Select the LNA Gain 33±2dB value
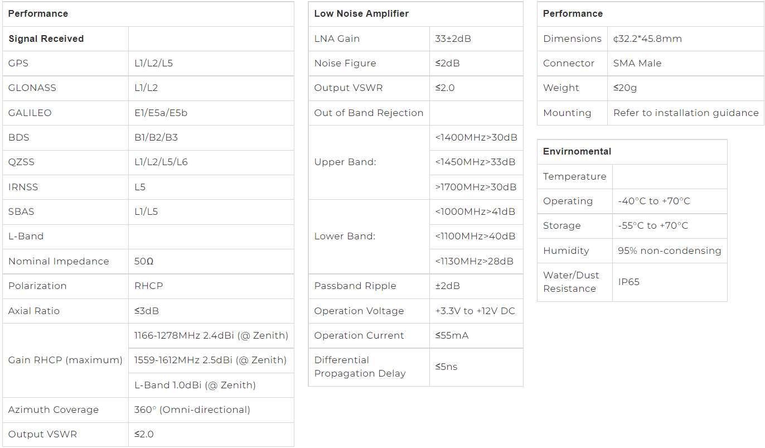This screenshot has height=448, width=765. pos(453,39)
